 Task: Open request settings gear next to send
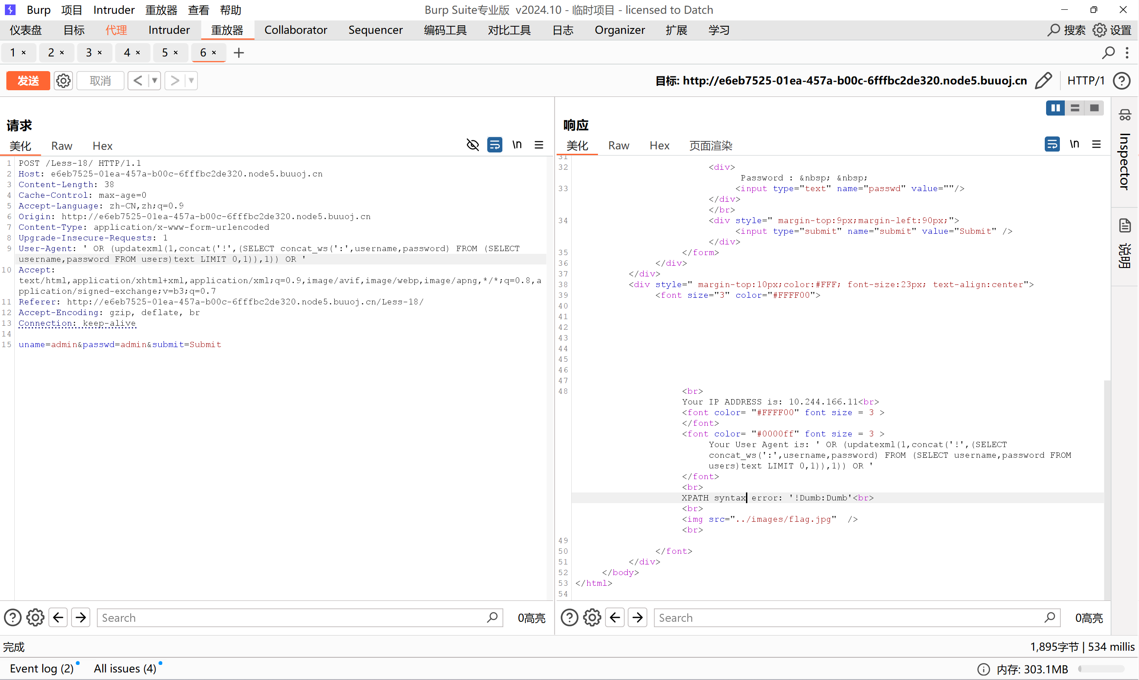point(63,80)
